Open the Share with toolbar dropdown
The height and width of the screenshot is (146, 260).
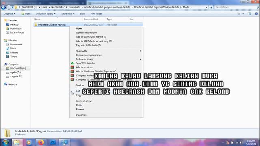point(68,14)
